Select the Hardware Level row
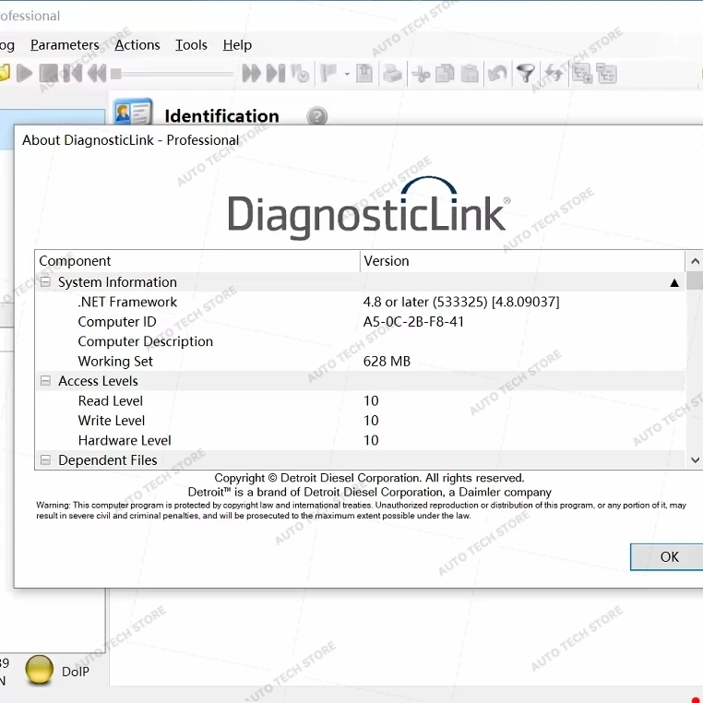Image resolution: width=703 pixels, height=703 pixels. [x=361, y=440]
